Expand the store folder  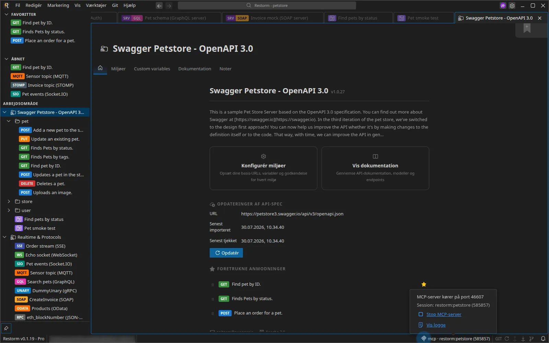(9, 201)
